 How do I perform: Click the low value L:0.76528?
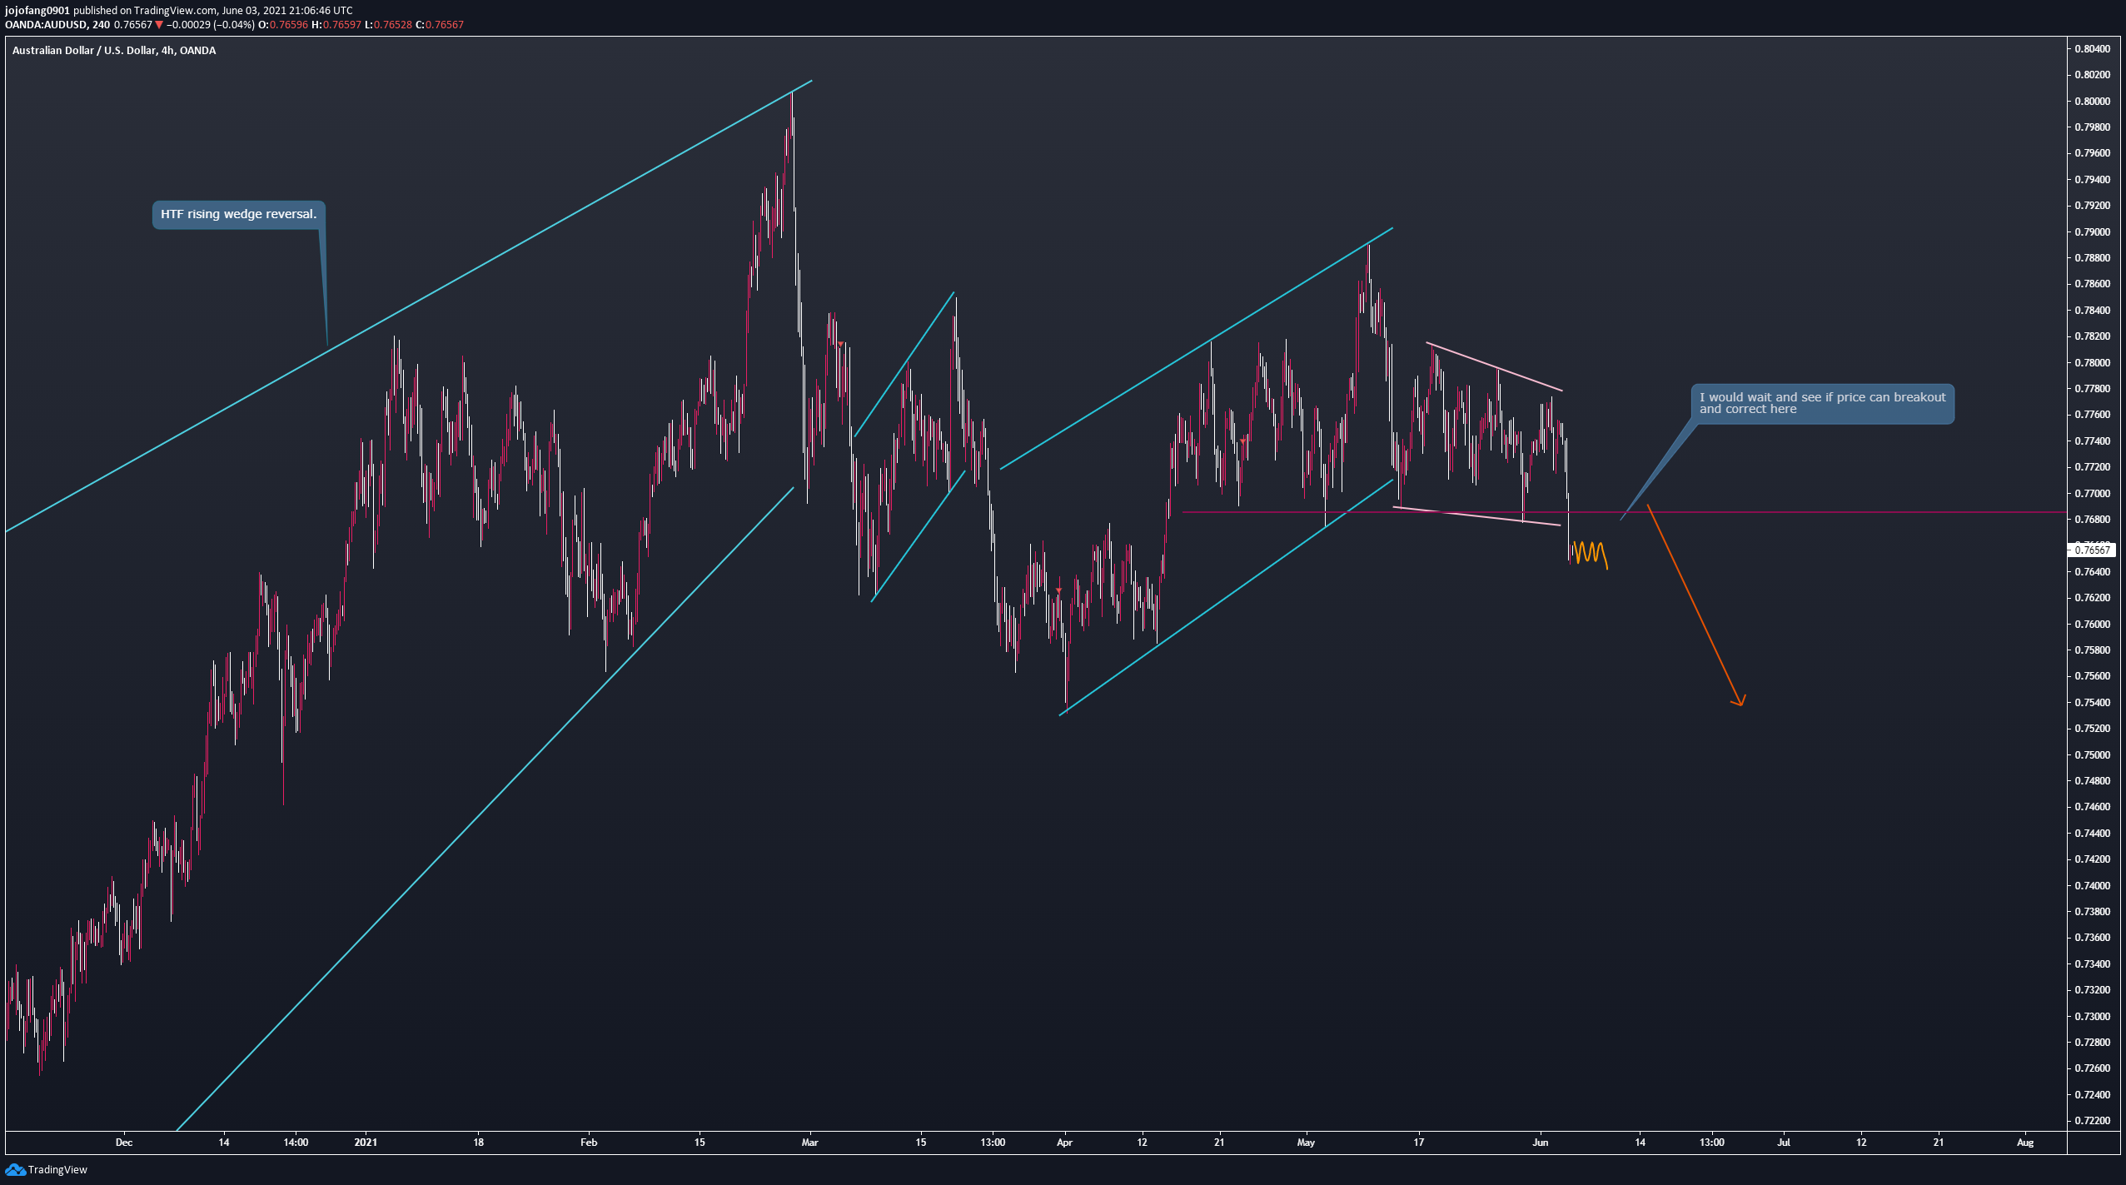click(388, 25)
